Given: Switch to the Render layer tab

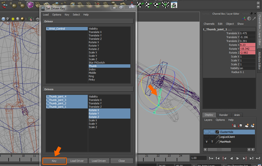Looking at the screenshot, I should [223, 115].
